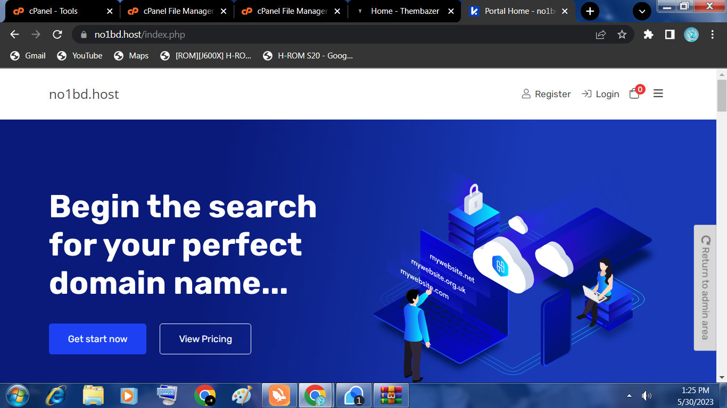This screenshot has height=408, width=727.
Task: Open the Chrome three-dot menu
Action: point(713,35)
